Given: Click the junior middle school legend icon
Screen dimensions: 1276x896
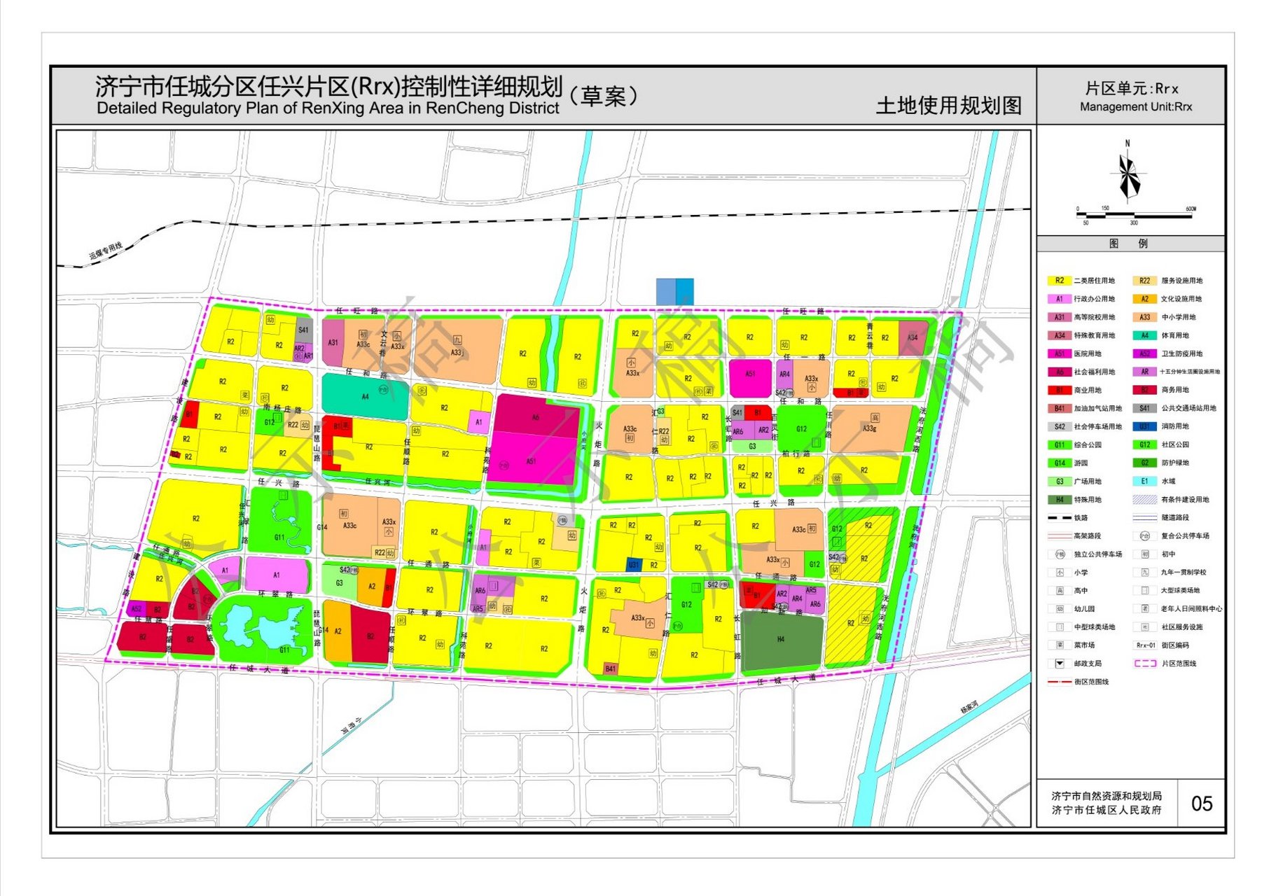Looking at the screenshot, I should click(x=1144, y=554).
